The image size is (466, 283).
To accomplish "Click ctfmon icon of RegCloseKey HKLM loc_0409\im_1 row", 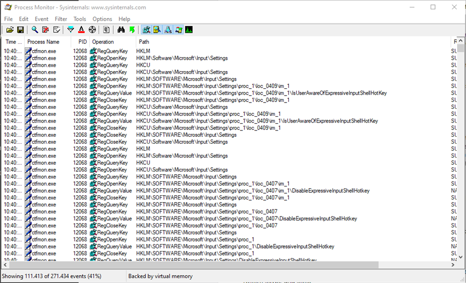I will point(28,100).
